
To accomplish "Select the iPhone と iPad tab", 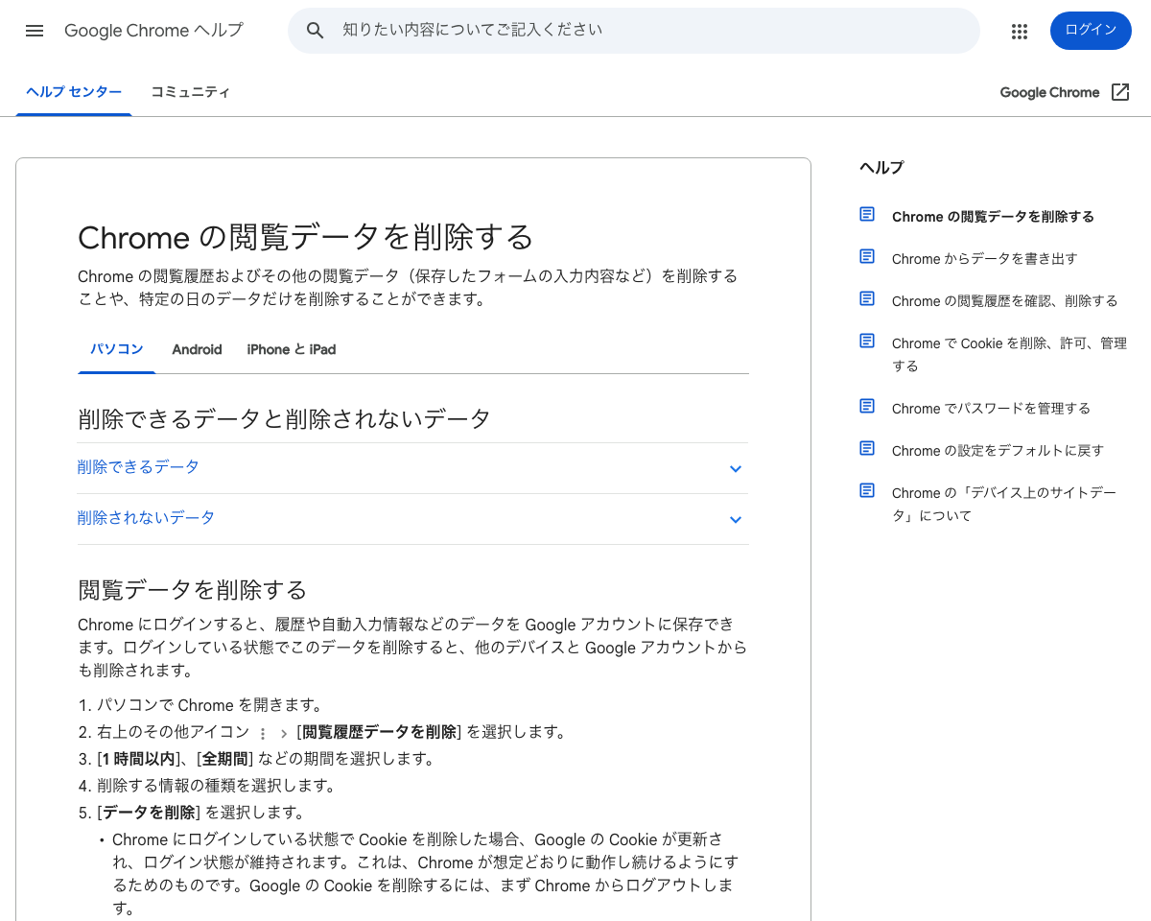I will (292, 349).
